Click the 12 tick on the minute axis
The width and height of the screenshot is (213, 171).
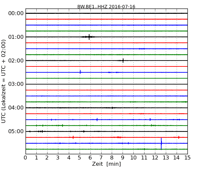pos(155,158)
